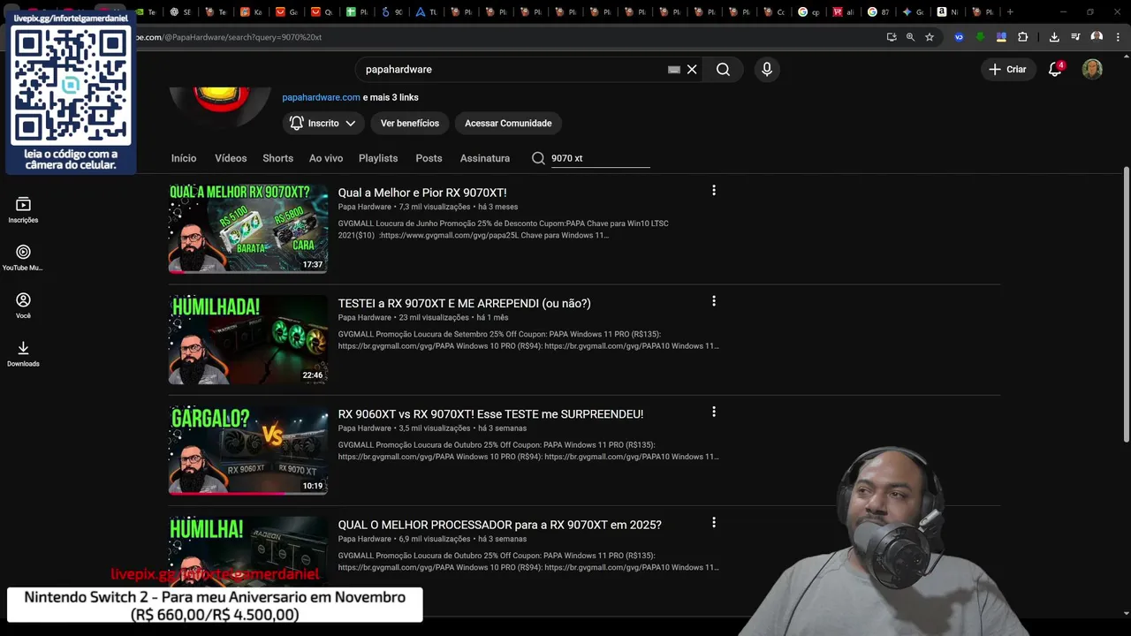Image resolution: width=1131 pixels, height=636 pixels.
Task: Open the browser profile avatar in the toolbar
Action: (1097, 37)
